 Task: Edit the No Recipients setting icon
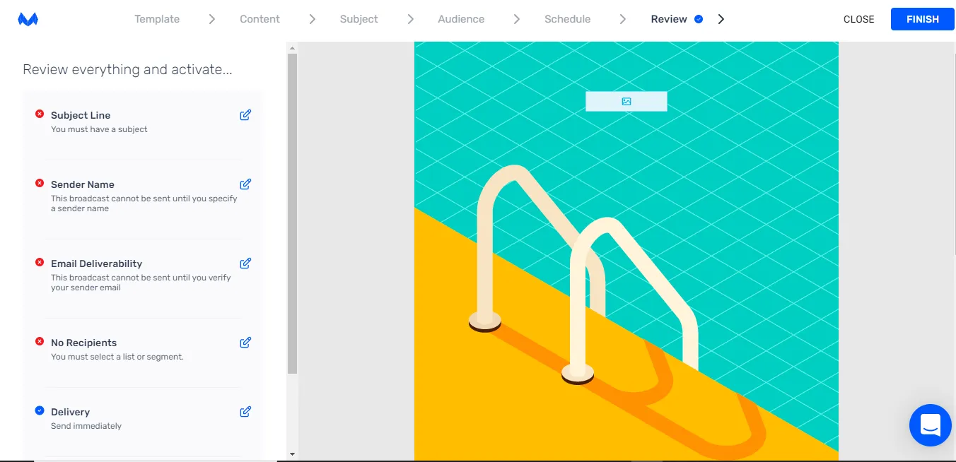(245, 343)
